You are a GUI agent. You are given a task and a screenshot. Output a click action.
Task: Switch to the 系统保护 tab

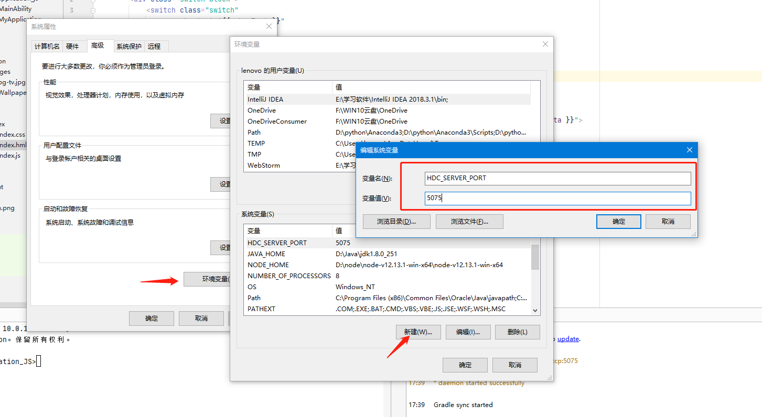(x=128, y=46)
